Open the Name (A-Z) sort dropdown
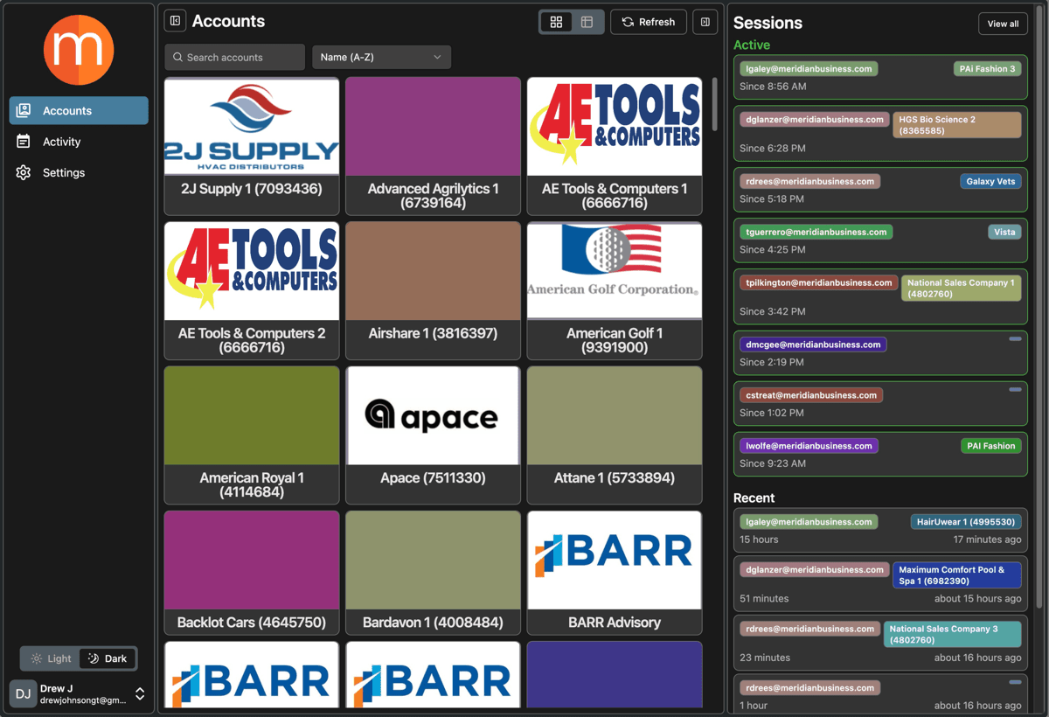1049x717 pixels. (x=382, y=57)
